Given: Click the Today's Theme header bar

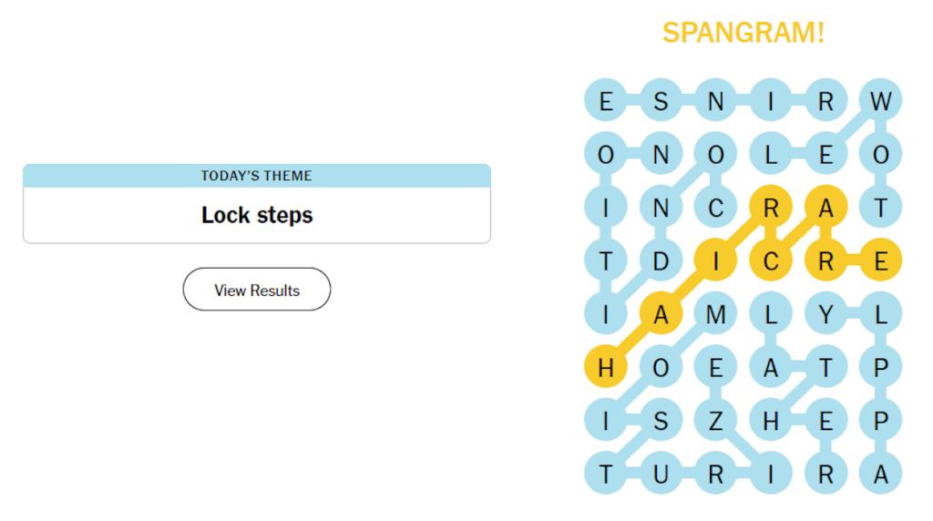Looking at the screenshot, I should coord(256,176).
